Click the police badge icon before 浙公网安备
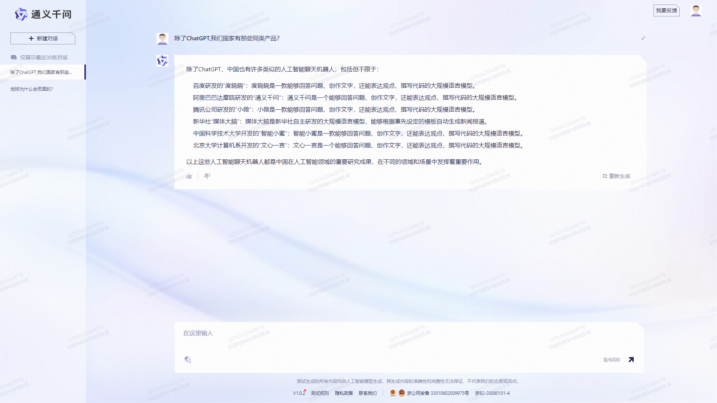This screenshot has height=403, width=717. [402, 393]
